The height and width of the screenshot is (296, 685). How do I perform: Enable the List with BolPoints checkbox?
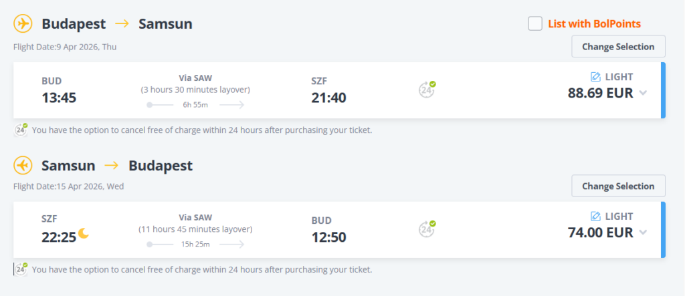535,24
